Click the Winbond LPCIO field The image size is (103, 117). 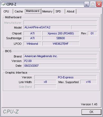point(32,44)
